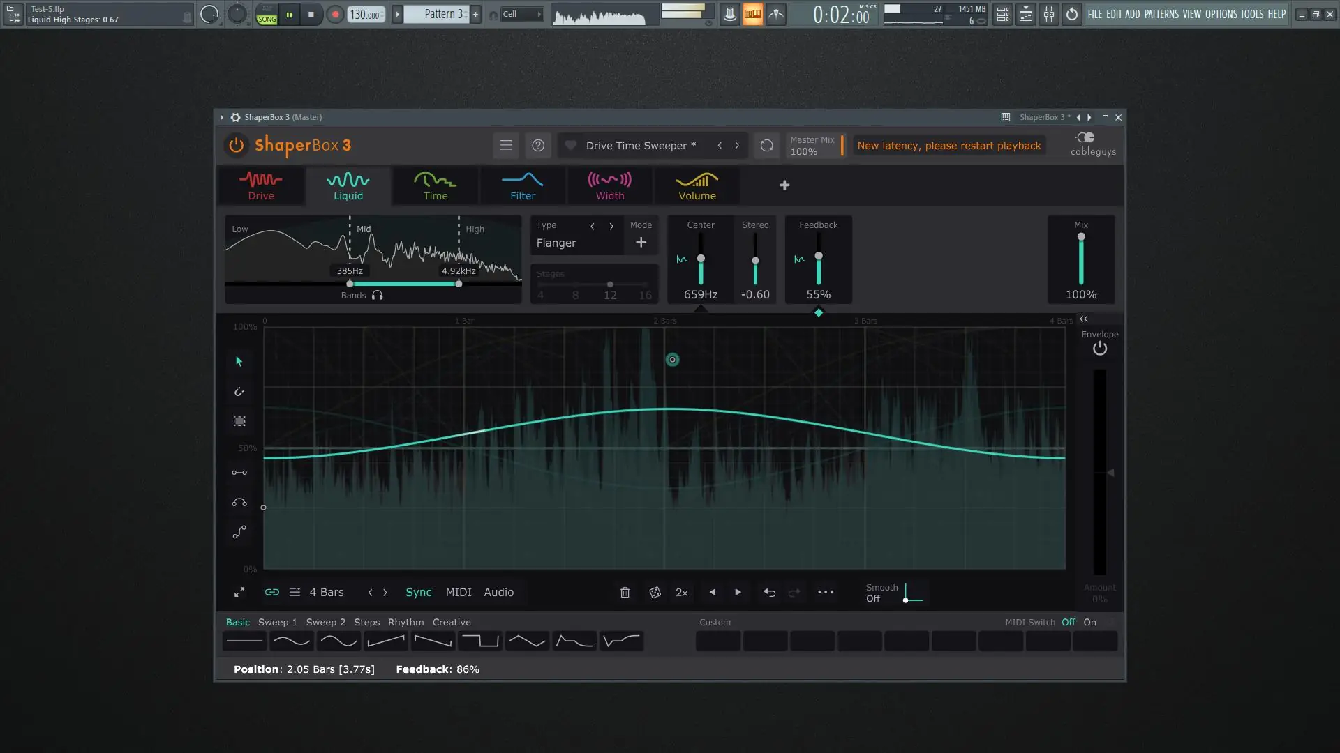This screenshot has width=1340, height=753.
Task: Collapse the Envelope panel with the double chevron
Action: tap(1084, 319)
